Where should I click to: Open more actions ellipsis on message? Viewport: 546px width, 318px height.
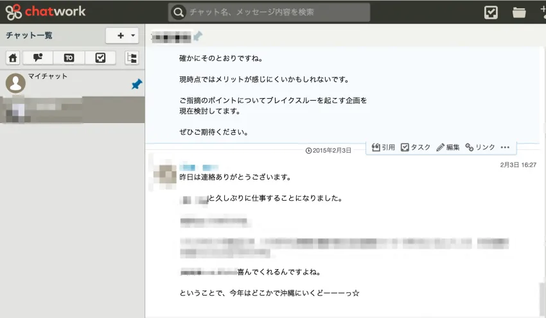tap(505, 147)
